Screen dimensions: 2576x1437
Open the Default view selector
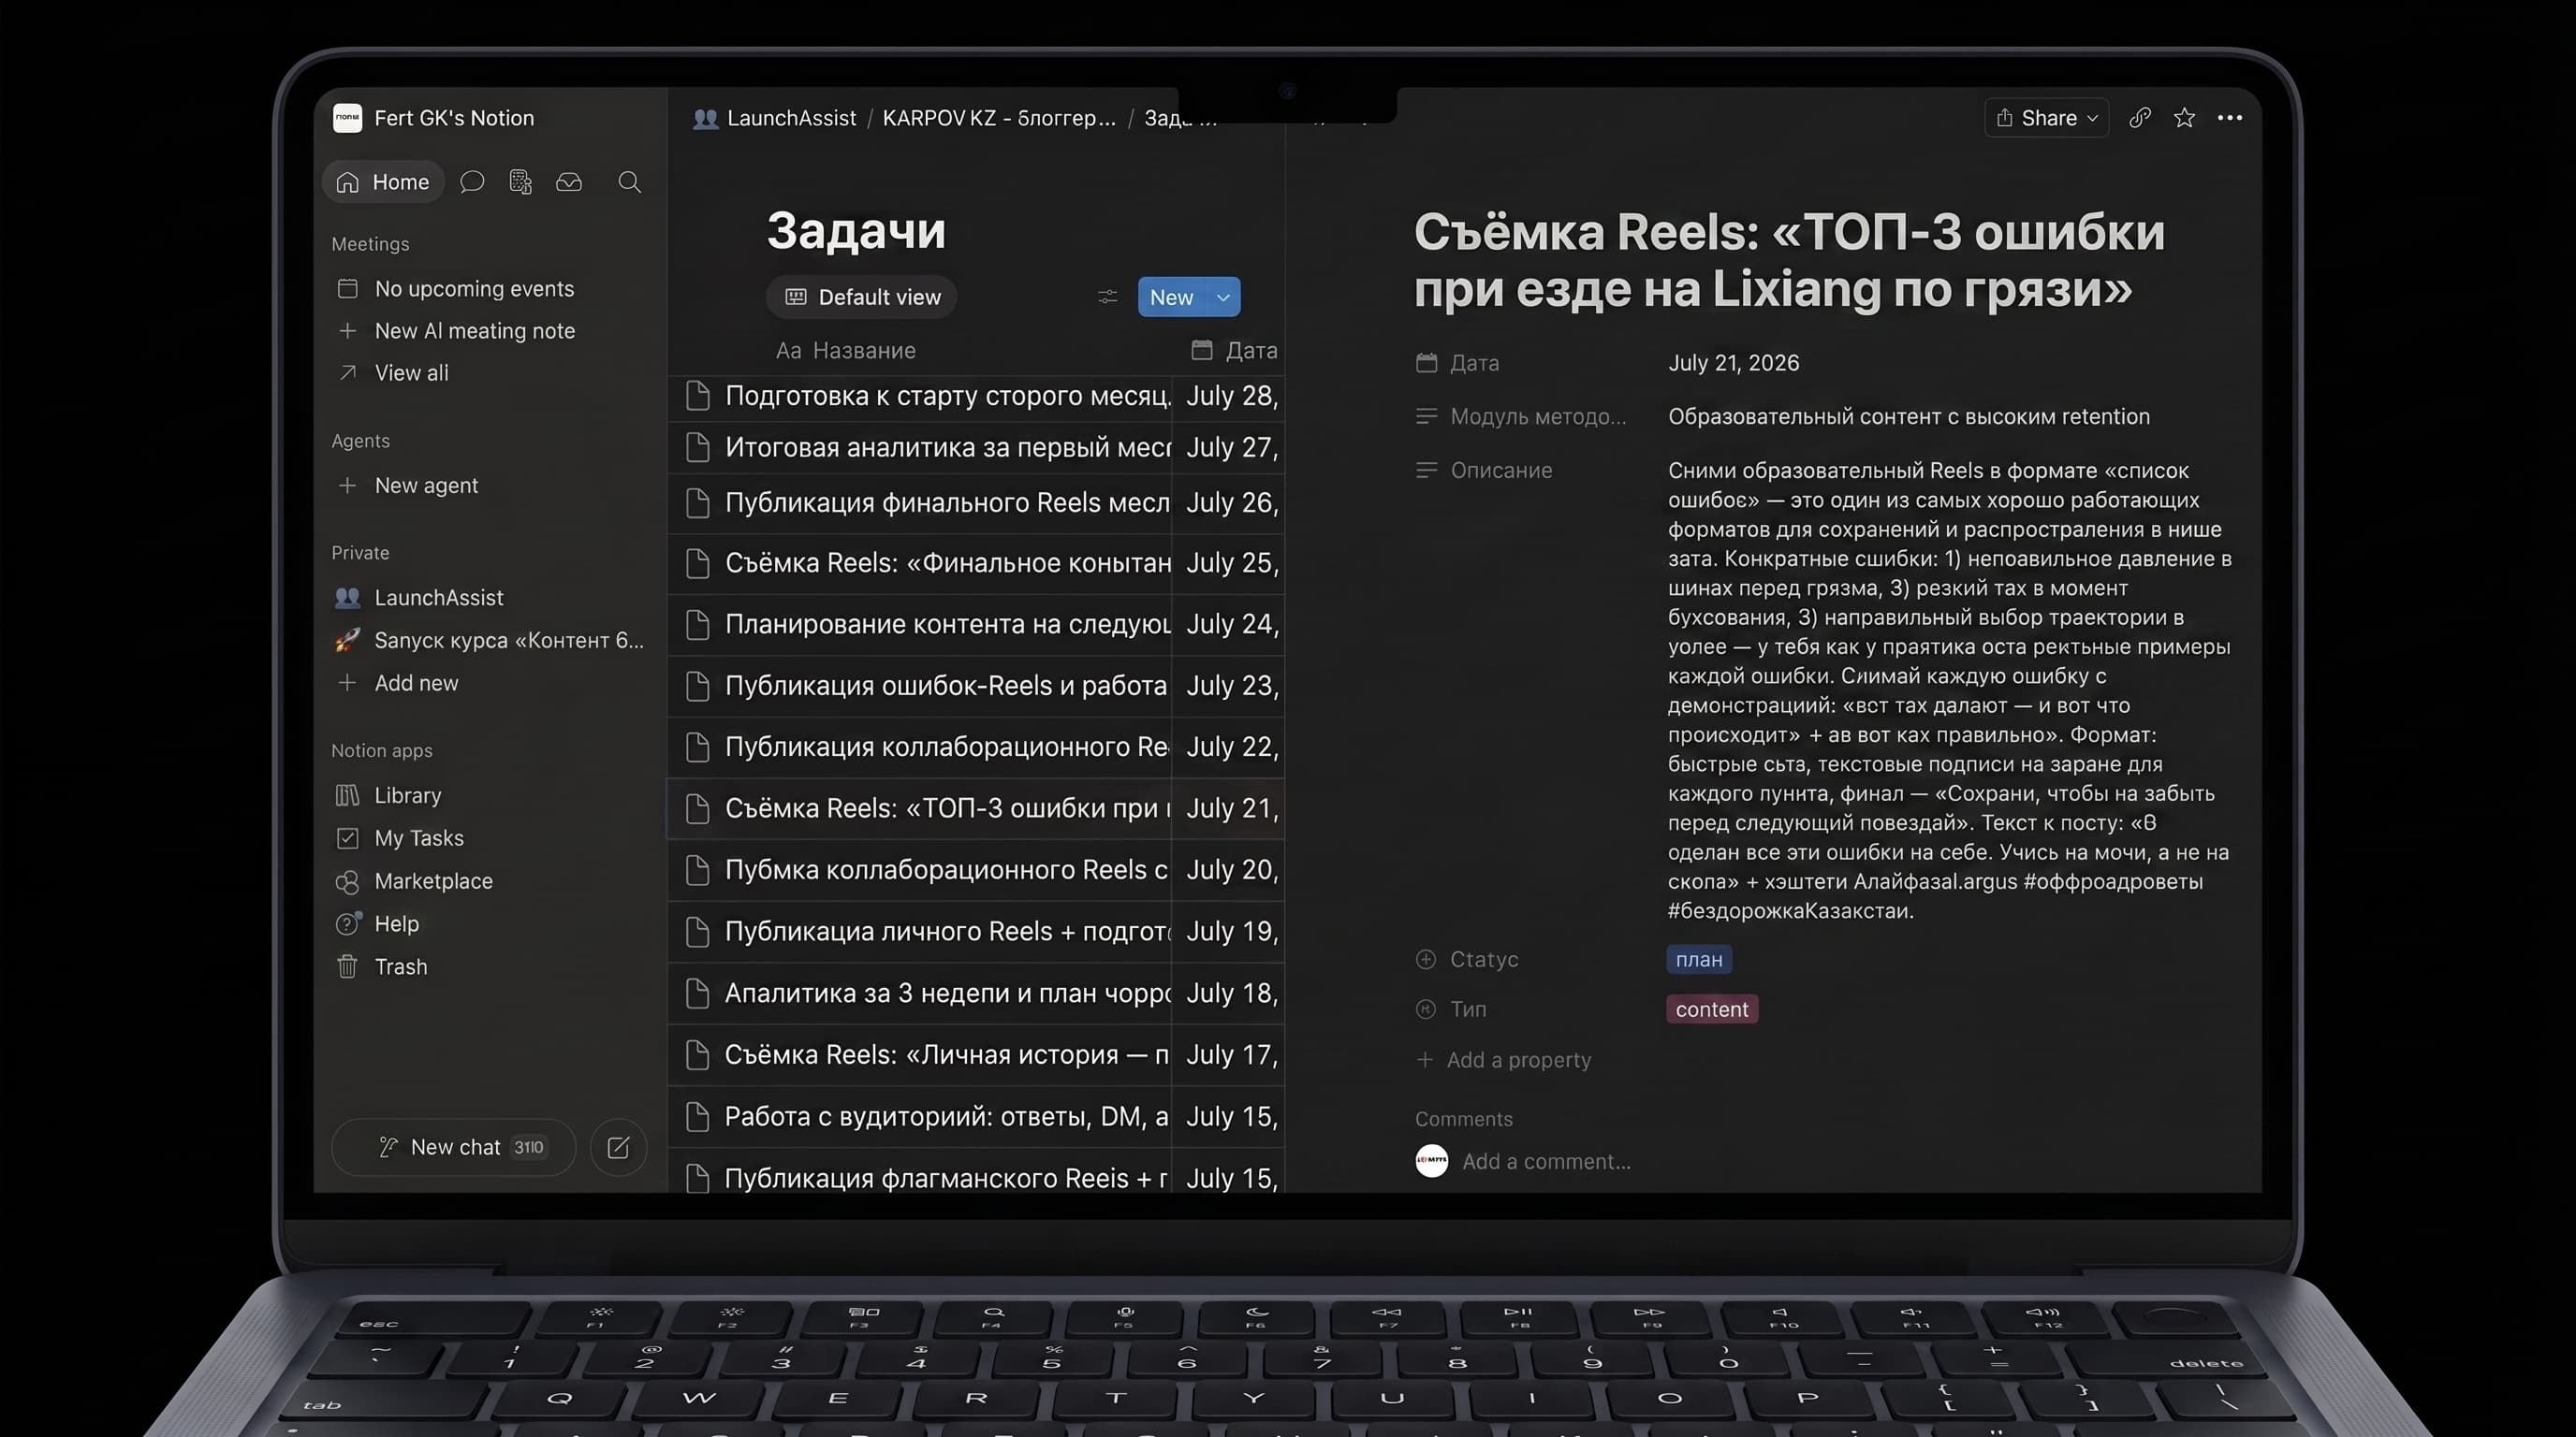[x=862, y=297]
